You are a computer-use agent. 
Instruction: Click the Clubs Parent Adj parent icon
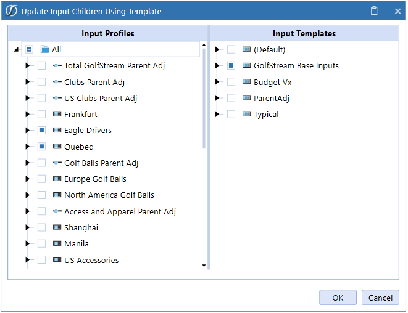click(57, 82)
